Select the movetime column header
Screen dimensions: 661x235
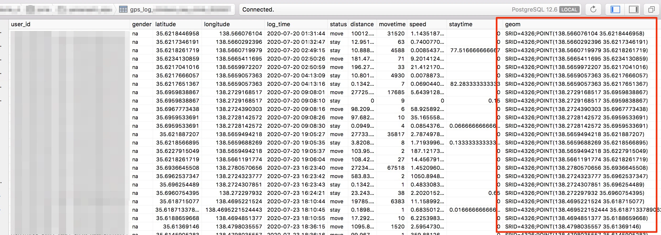coord(392,24)
